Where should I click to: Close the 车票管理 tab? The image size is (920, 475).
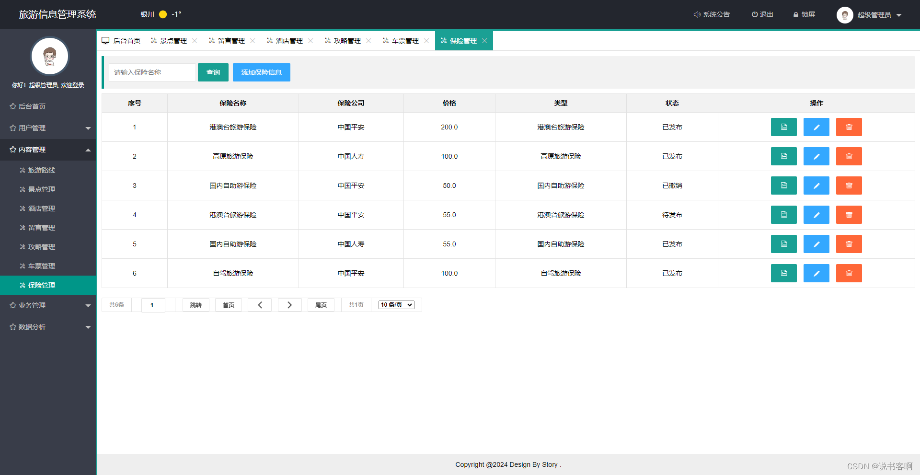[426, 41]
